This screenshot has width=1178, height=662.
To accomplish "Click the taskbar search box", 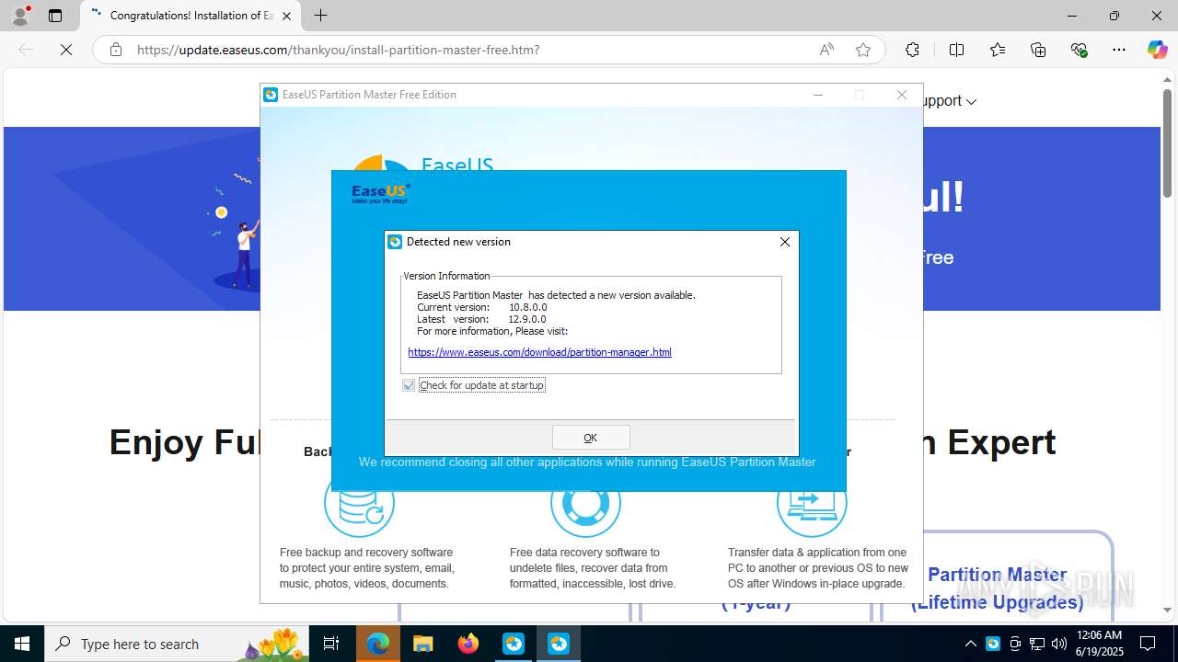I will [176, 644].
